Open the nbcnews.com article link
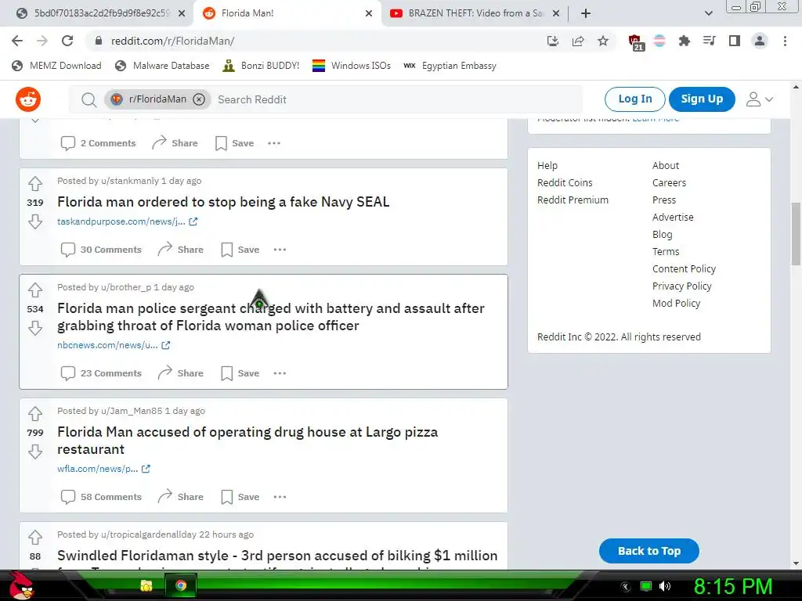 (114, 345)
